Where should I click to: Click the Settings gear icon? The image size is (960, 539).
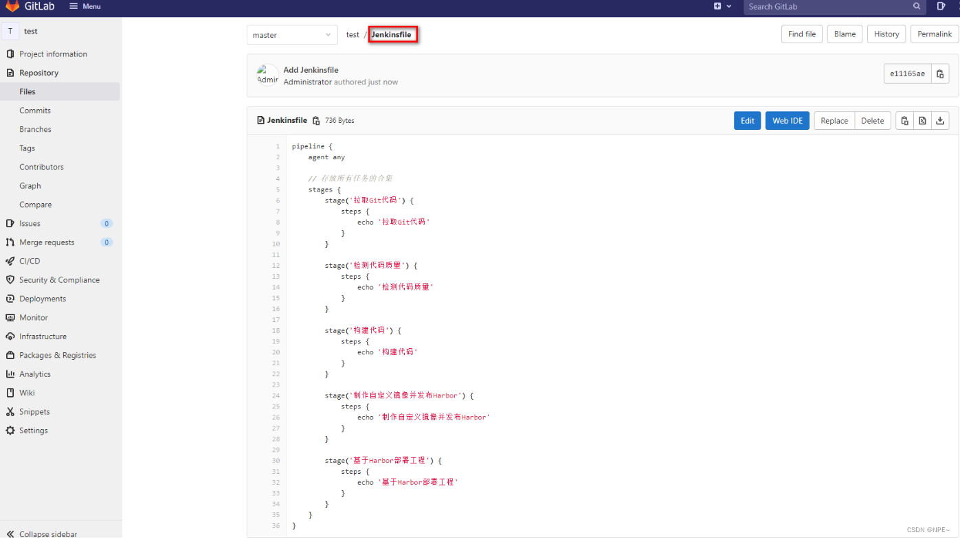(x=10, y=431)
